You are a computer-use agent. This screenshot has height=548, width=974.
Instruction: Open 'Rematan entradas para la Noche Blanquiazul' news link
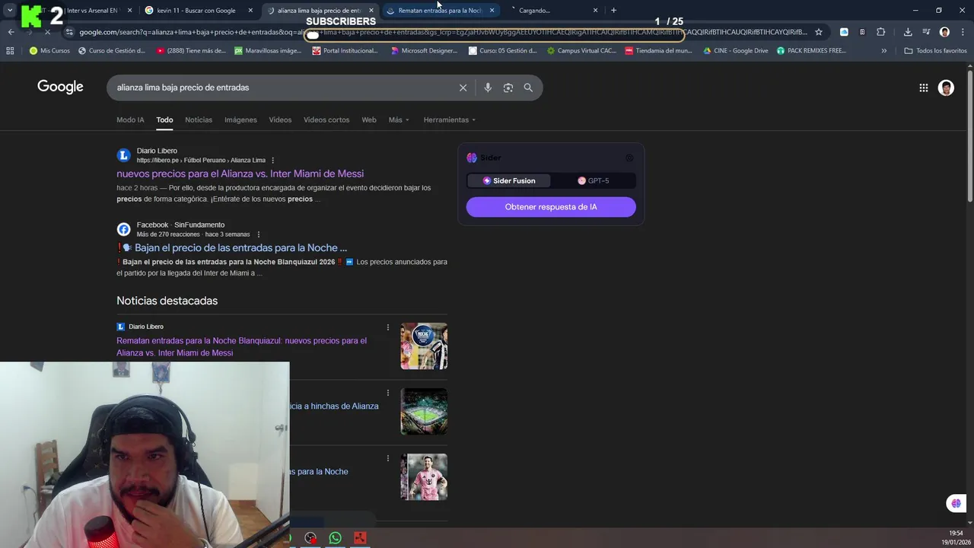point(241,347)
